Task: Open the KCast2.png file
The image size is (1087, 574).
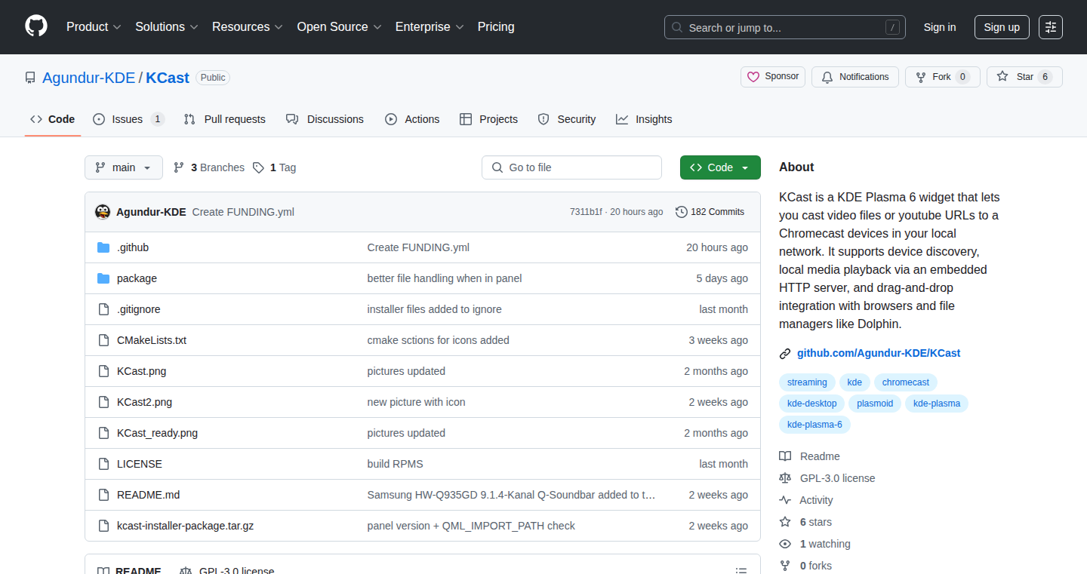Action: coord(145,402)
